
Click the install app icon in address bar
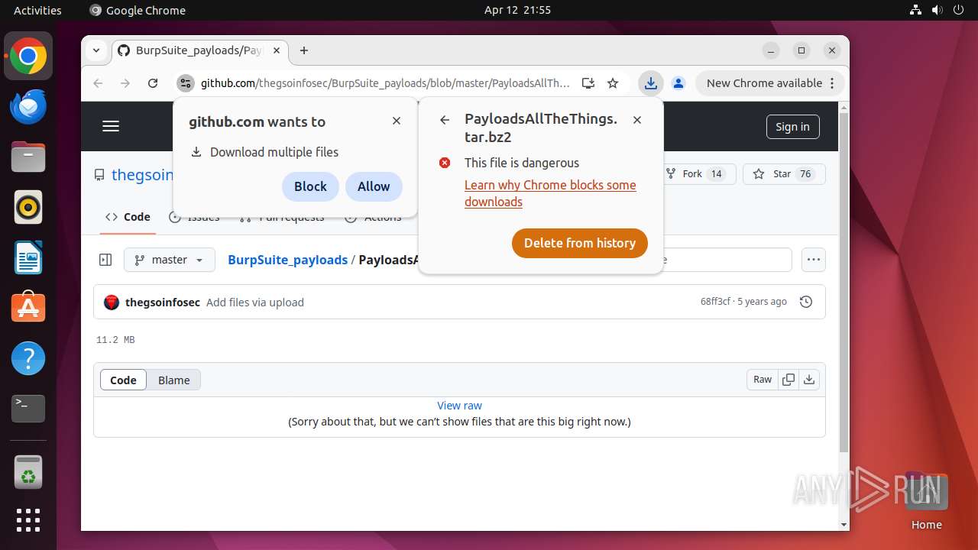pyautogui.click(x=588, y=83)
